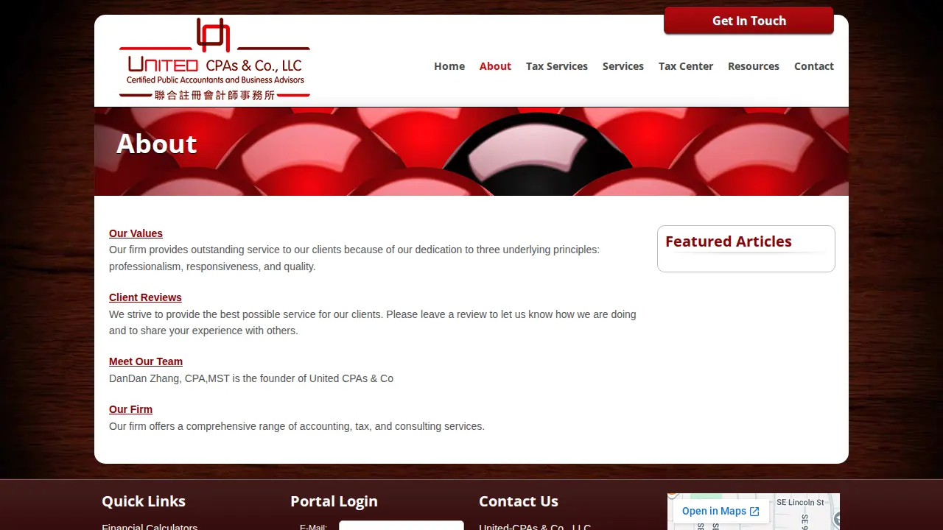The width and height of the screenshot is (943, 530).
Task: Click the large About banner heading
Action: (x=157, y=144)
